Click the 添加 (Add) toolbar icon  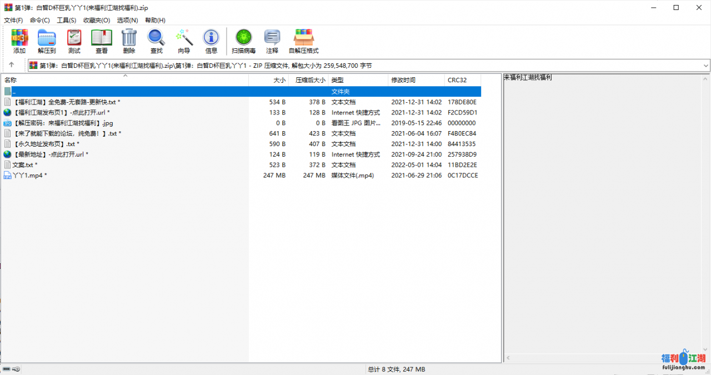[19, 41]
